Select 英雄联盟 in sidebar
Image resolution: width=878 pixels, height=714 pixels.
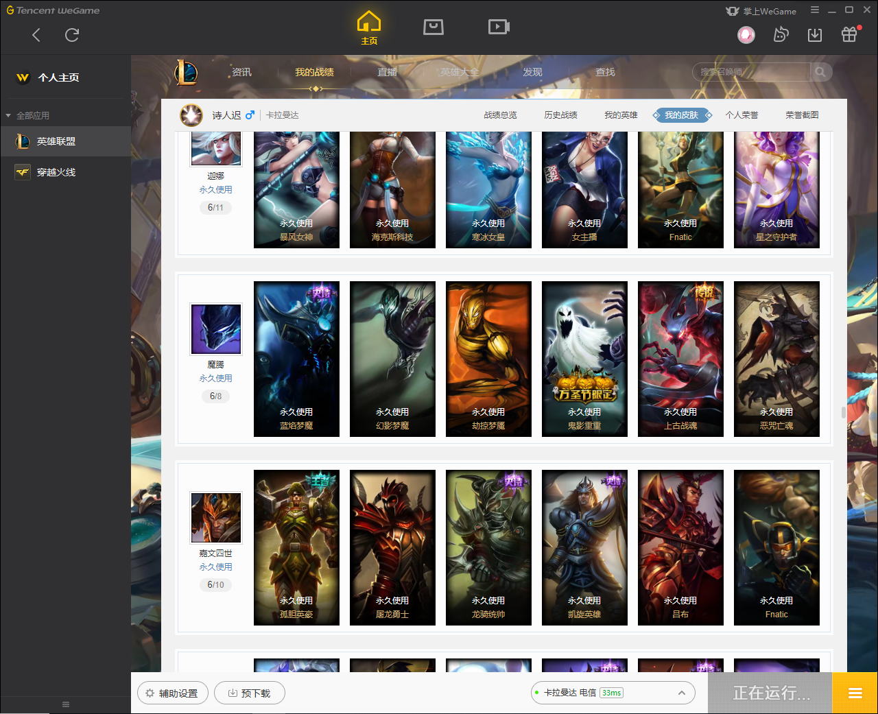click(x=65, y=141)
